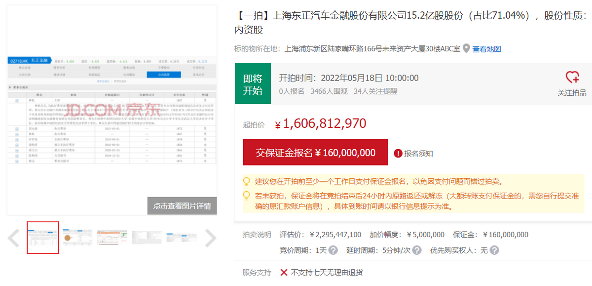Click the 评估价 ¥2,295,447,100 value
The image size is (592, 286).
[335, 235]
